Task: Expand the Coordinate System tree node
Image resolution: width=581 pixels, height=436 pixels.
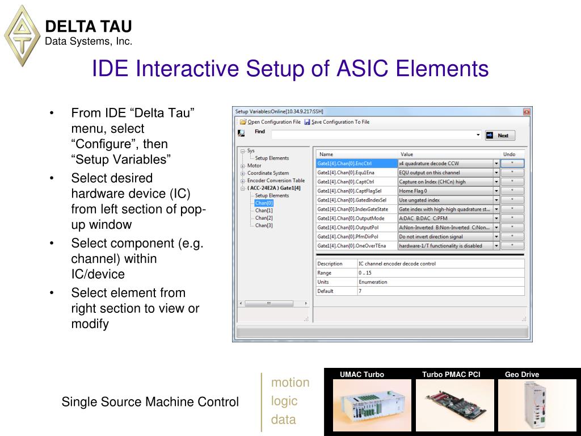Action: point(243,173)
